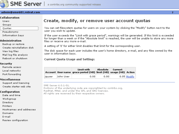
Task: Click the Administration section heading
Action: point(11,41)
